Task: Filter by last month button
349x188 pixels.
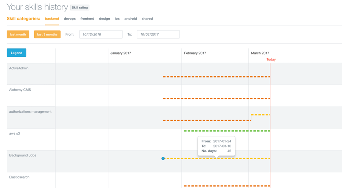Action: pos(18,34)
